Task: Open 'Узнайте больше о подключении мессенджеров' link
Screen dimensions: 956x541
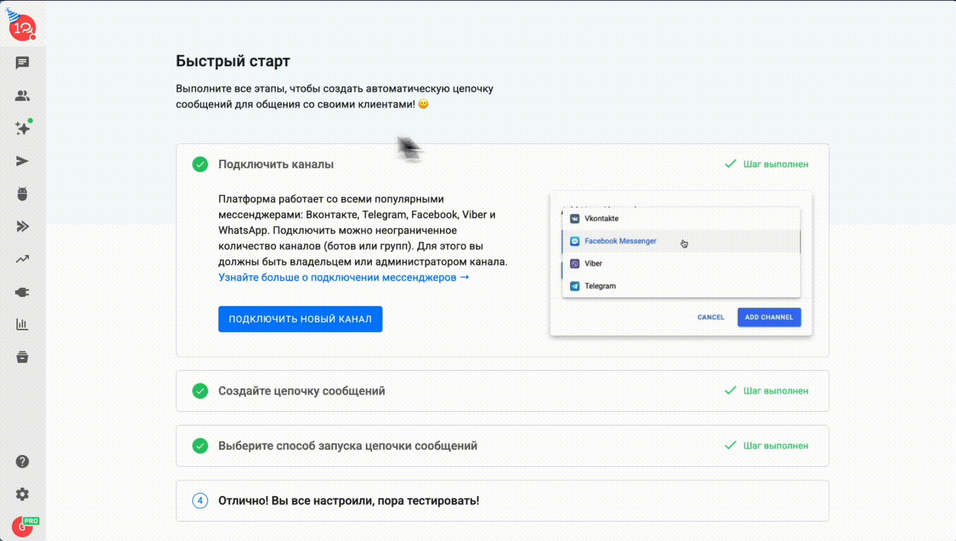Action: pos(343,278)
